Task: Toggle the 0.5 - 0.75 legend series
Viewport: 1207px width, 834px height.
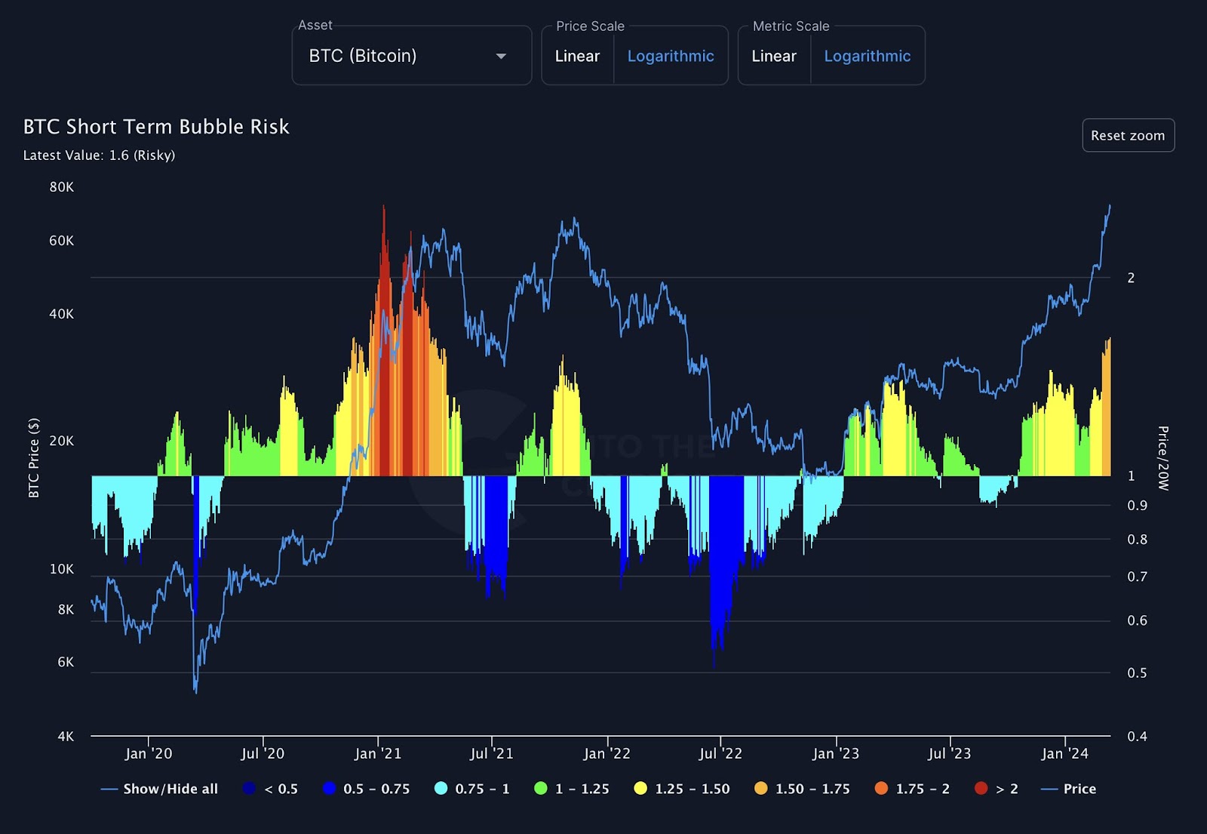Action: (366, 789)
